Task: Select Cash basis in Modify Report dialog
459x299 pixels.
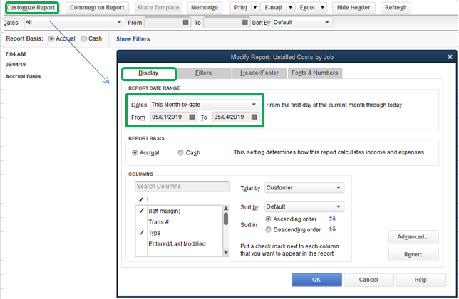Action: pos(180,152)
